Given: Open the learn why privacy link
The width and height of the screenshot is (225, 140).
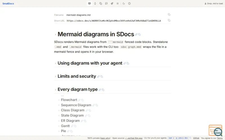Looking at the screenshot, I should 105,138.
